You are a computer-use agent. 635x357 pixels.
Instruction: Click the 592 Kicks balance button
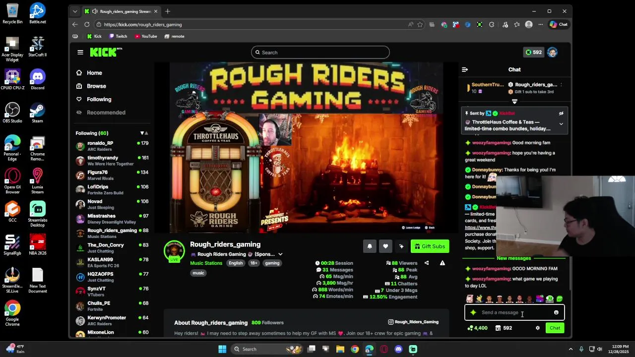(x=534, y=52)
